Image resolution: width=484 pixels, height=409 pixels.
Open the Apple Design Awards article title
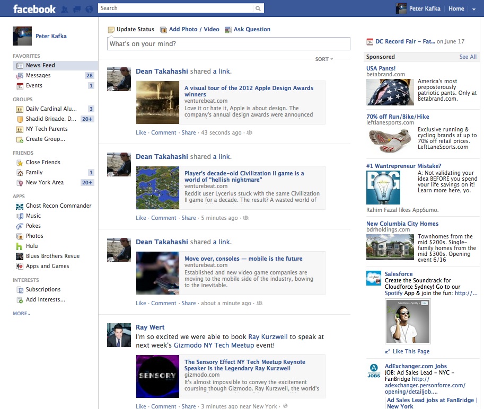(249, 91)
